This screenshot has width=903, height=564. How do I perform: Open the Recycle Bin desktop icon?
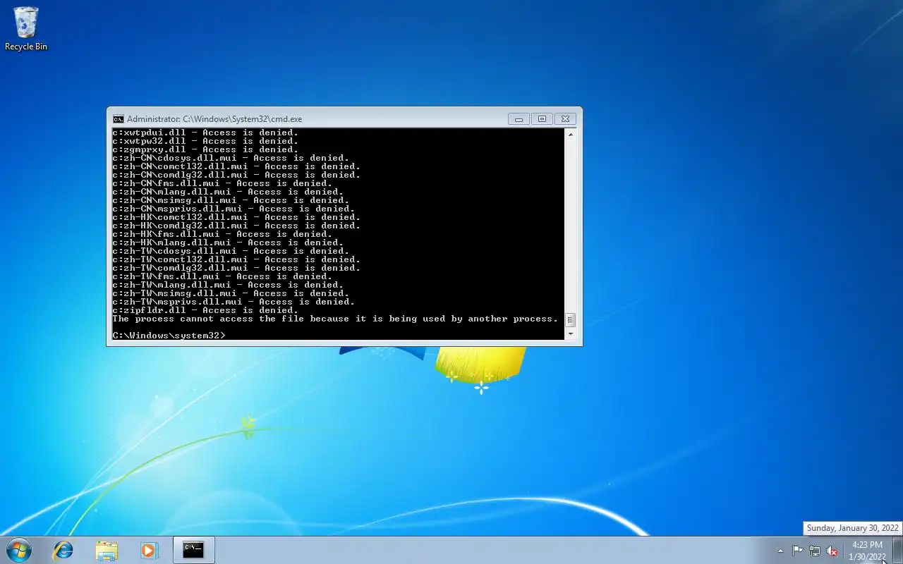pyautogui.click(x=26, y=28)
